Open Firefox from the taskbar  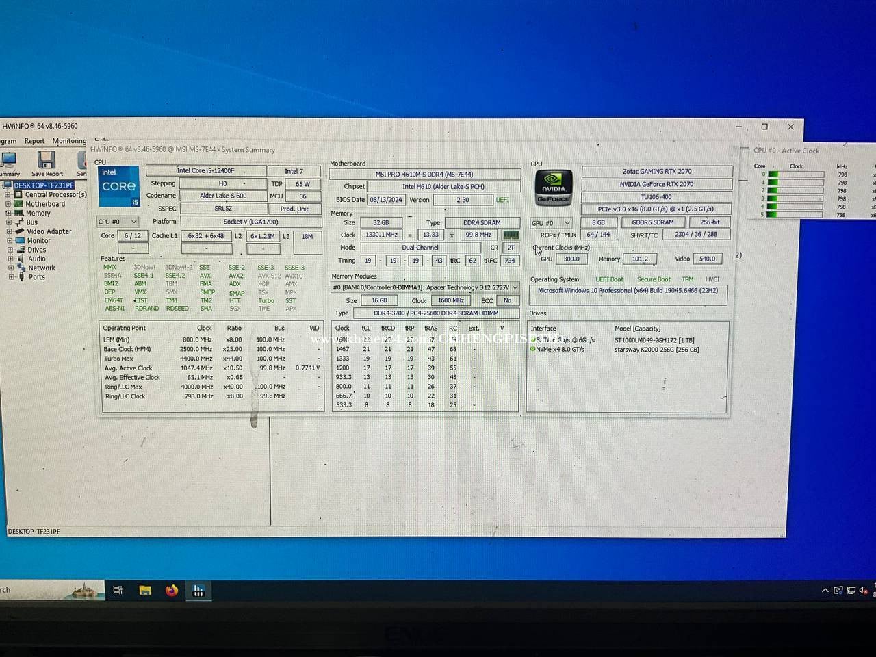(171, 590)
